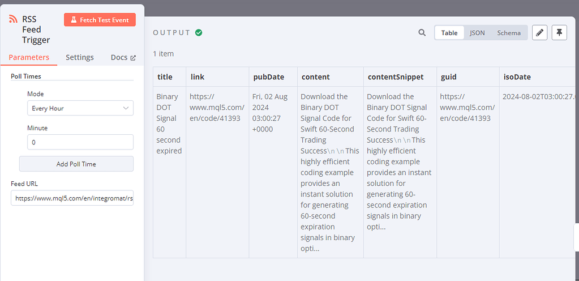The width and height of the screenshot is (579, 281).
Task: Click the Docs external link icon
Action: click(134, 58)
